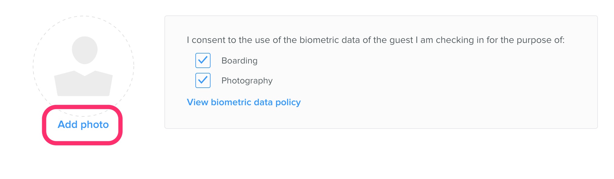Click the word "View" in the policy link

point(197,102)
